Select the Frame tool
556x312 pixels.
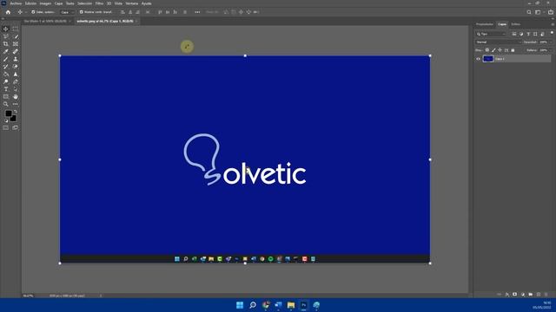(x=16, y=44)
